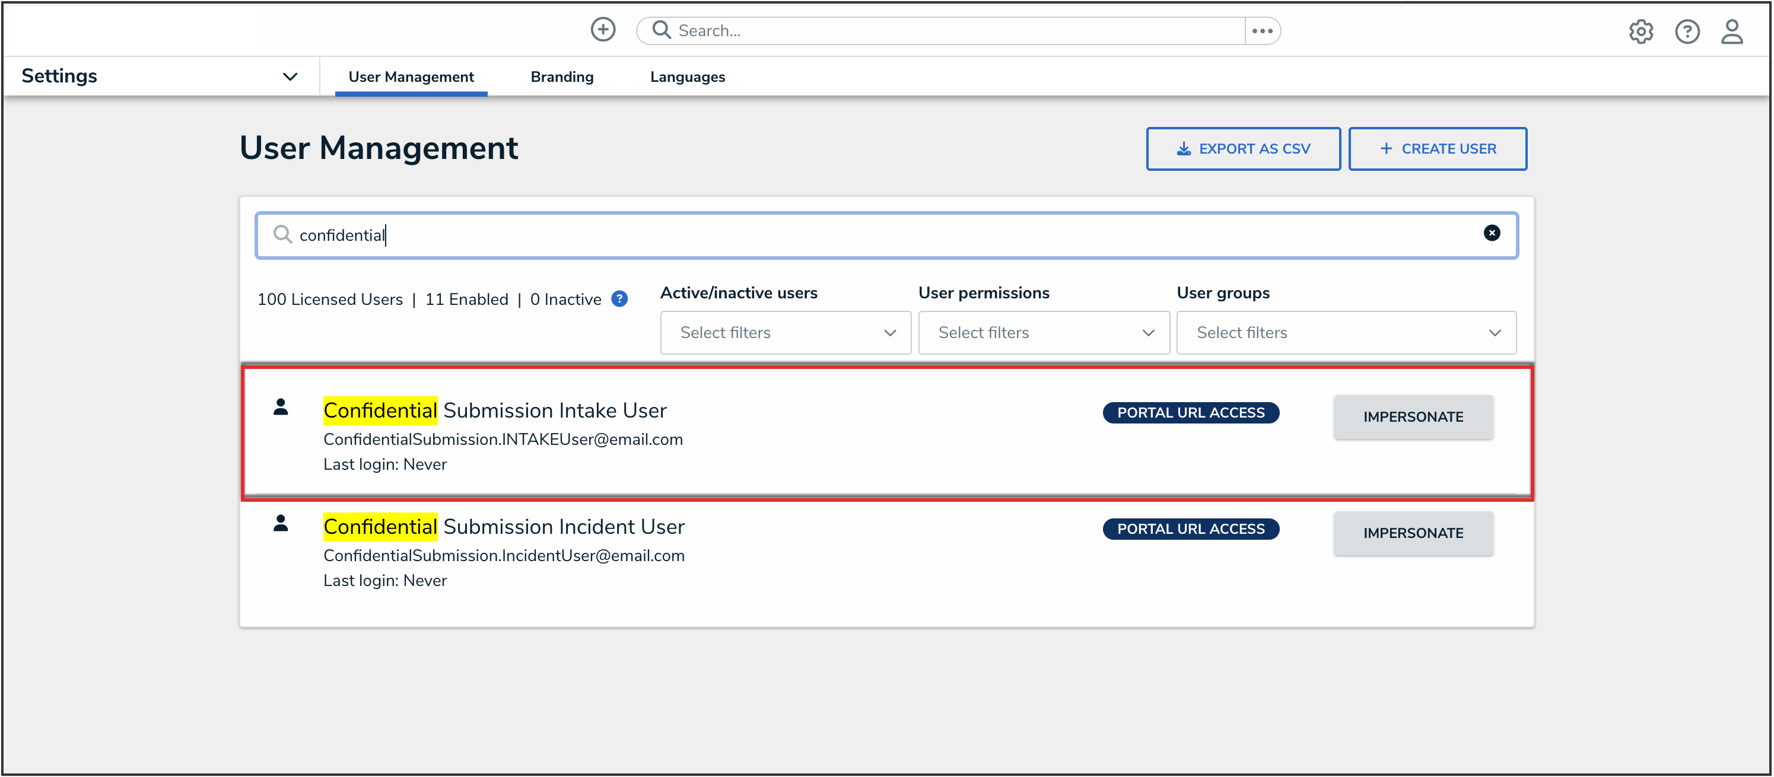
Task: Click the Incident User person icon
Action: [x=280, y=524]
